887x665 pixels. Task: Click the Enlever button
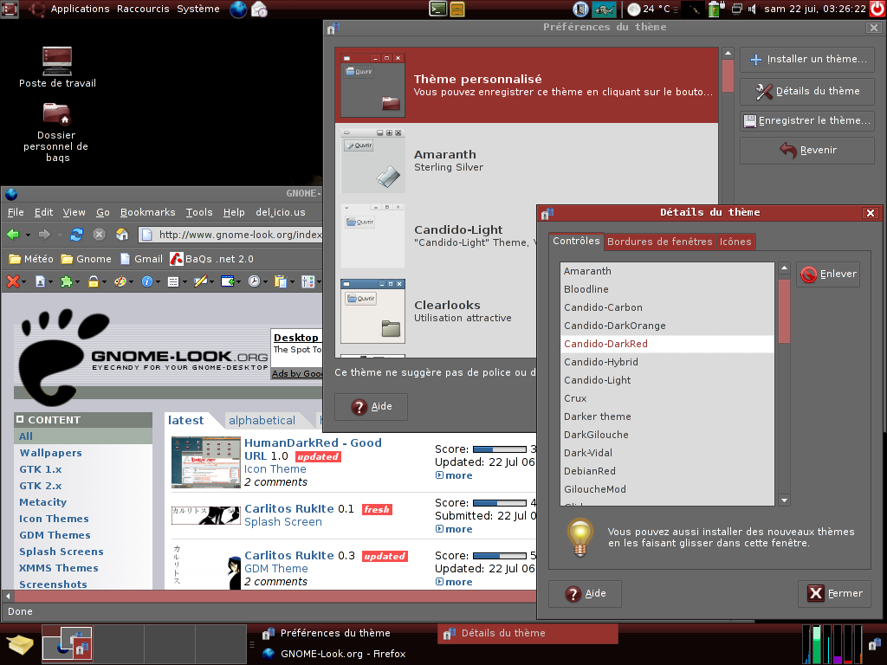click(828, 274)
